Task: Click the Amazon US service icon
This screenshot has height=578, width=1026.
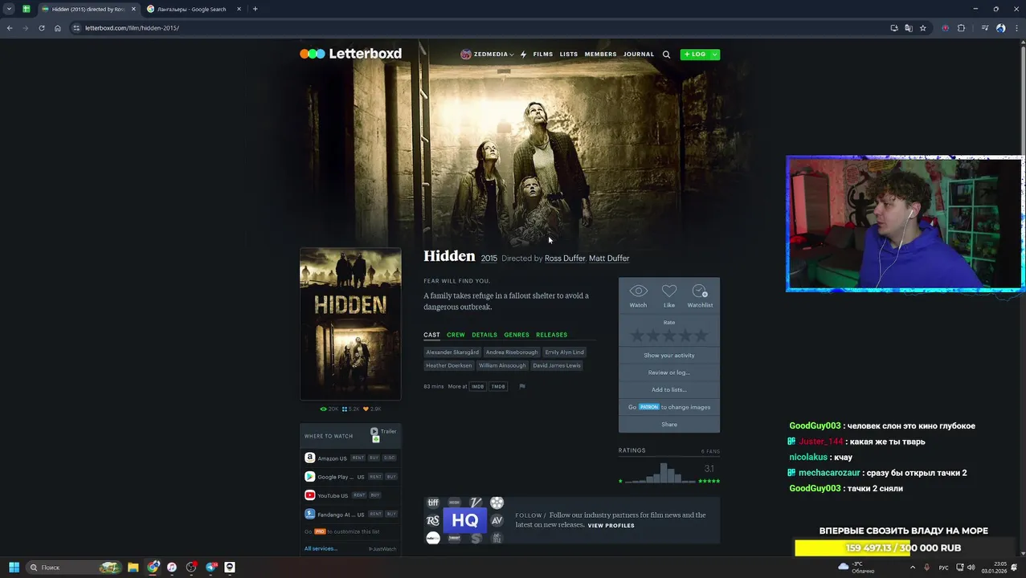Action: coord(309,458)
